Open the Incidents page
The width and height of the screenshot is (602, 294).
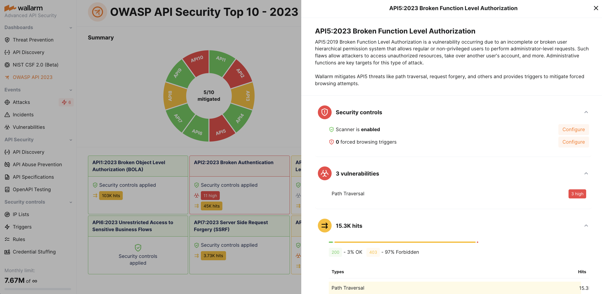point(23,115)
